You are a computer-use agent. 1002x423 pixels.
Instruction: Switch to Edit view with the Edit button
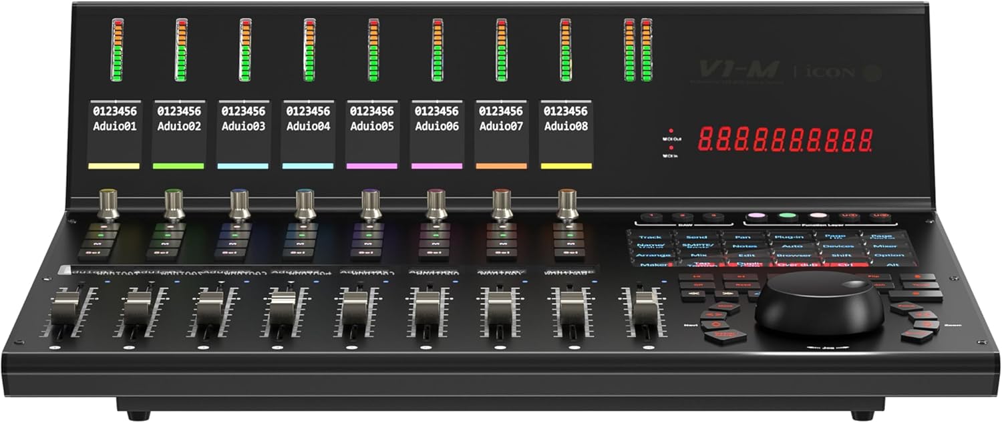(x=747, y=255)
